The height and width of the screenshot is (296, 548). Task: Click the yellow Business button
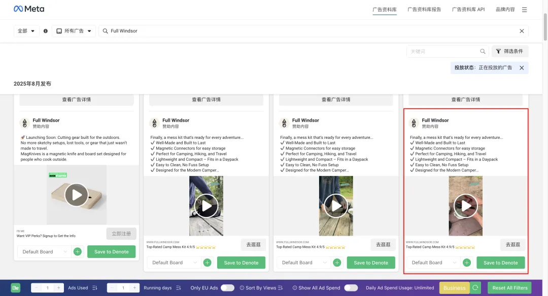[x=454, y=287]
